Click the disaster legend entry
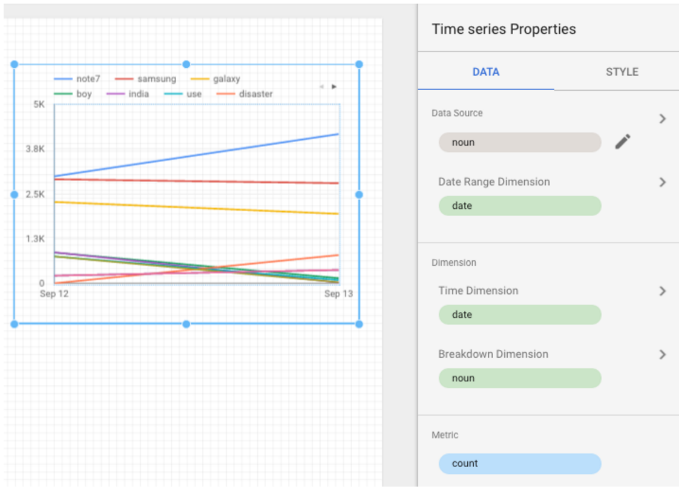 click(244, 94)
